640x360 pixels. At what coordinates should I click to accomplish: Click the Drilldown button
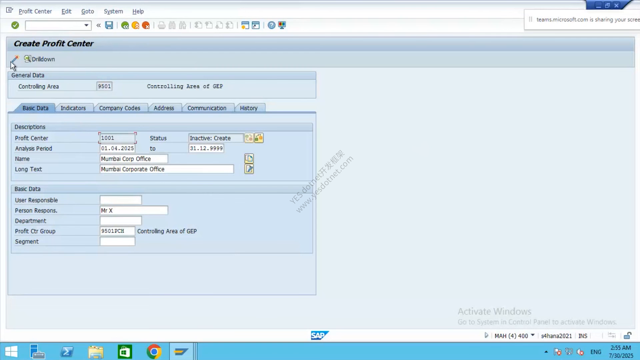(x=39, y=59)
